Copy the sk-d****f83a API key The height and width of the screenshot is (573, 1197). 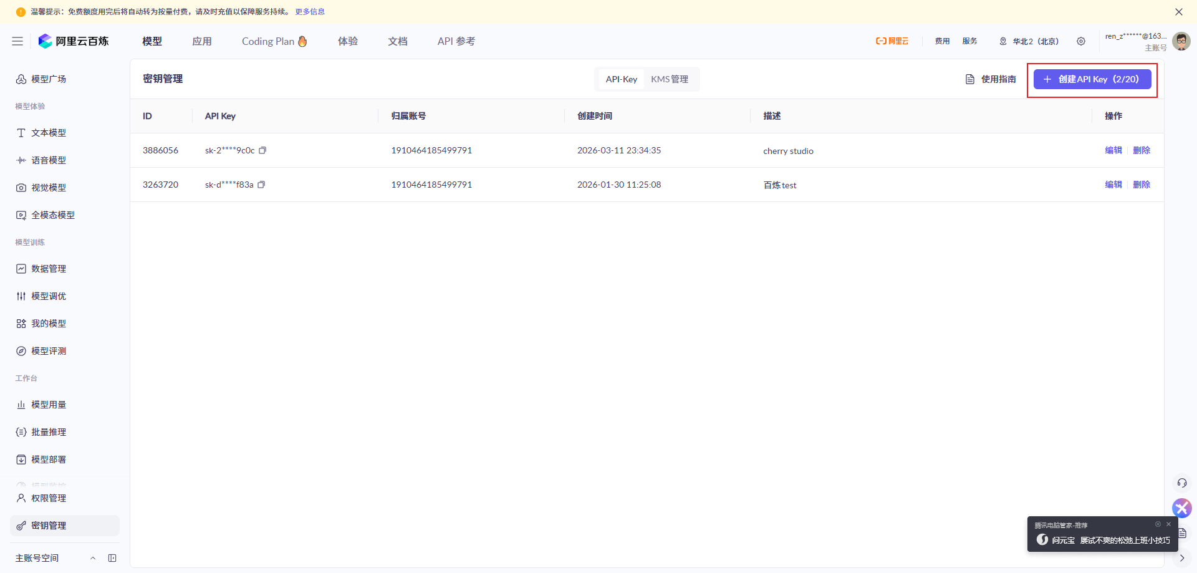(261, 185)
